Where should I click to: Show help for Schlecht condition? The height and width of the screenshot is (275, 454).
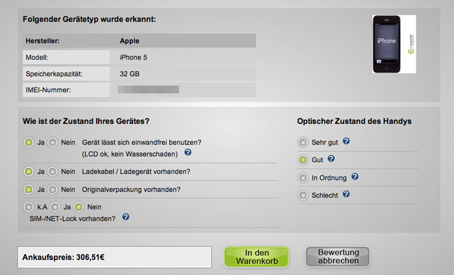click(x=346, y=194)
